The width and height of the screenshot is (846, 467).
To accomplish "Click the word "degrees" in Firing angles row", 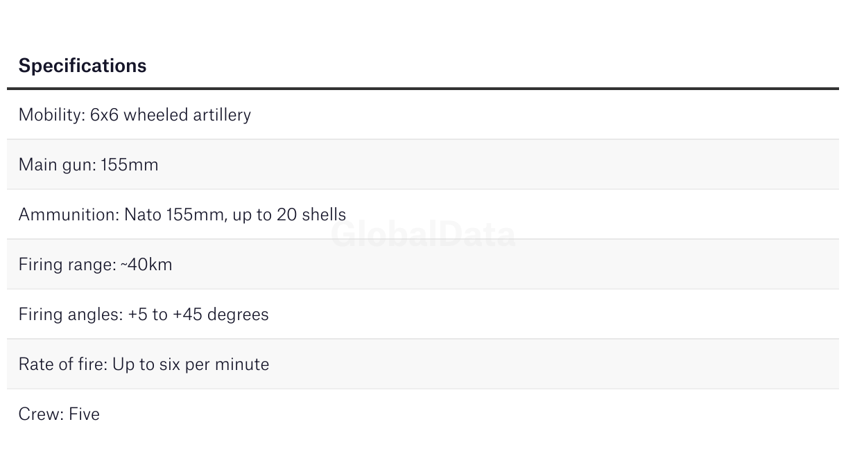I will tap(238, 315).
